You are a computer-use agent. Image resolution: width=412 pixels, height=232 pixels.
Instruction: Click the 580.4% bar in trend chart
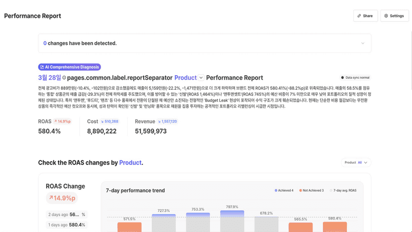(x=335, y=227)
